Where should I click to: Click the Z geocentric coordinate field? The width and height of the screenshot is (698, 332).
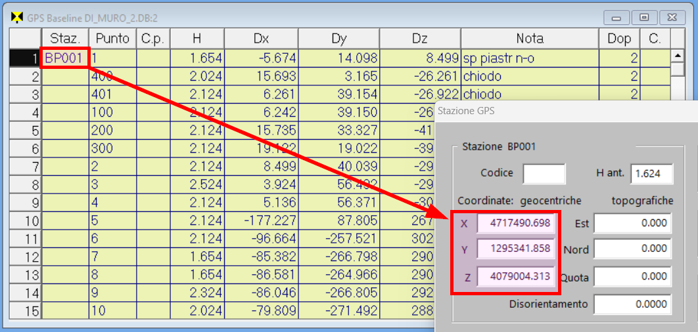(x=515, y=277)
